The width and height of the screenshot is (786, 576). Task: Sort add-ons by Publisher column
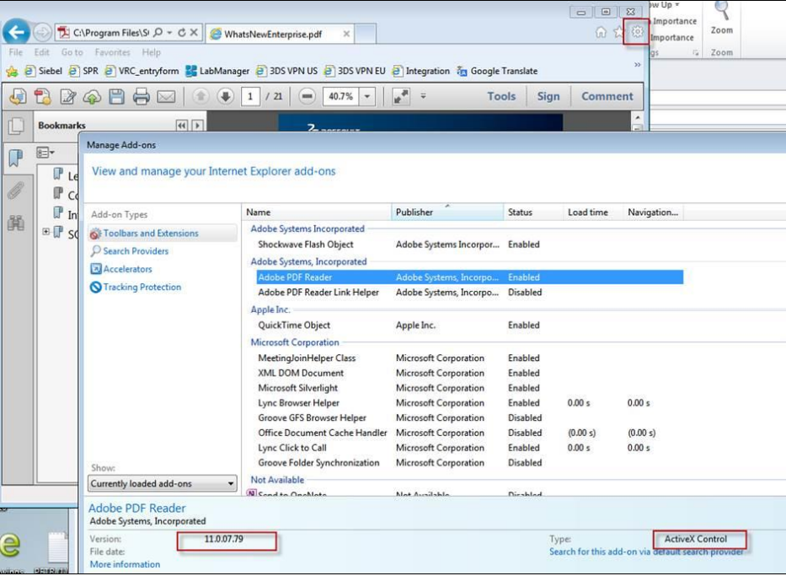coord(447,213)
